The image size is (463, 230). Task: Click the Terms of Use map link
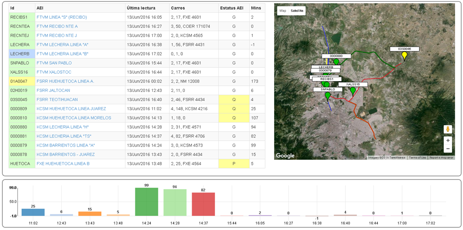[416, 158]
